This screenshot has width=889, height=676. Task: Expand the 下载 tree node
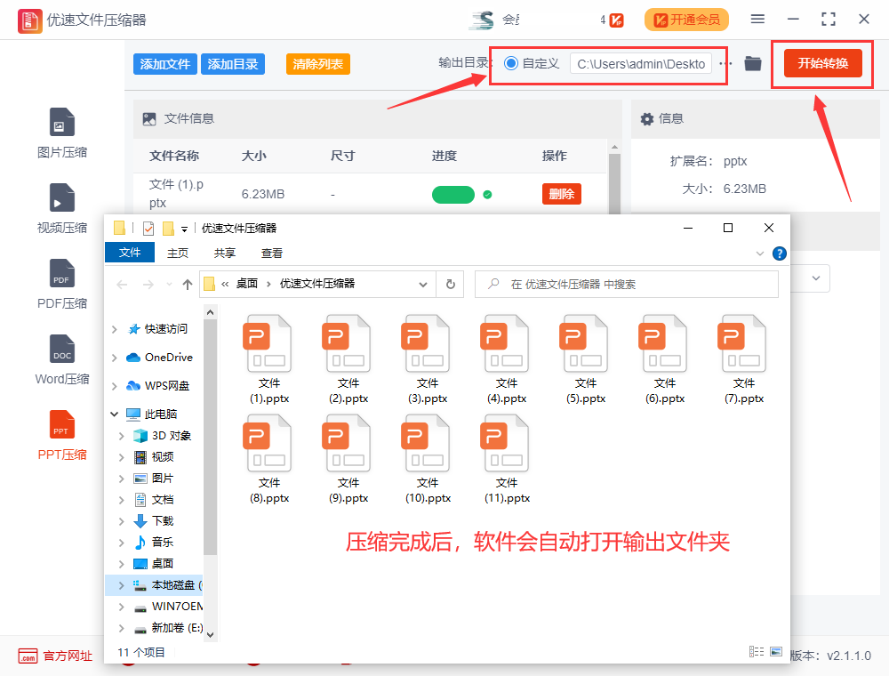pos(121,521)
